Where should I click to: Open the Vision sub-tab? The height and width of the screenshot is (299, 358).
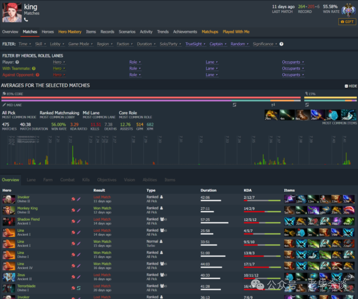pos(130,180)
